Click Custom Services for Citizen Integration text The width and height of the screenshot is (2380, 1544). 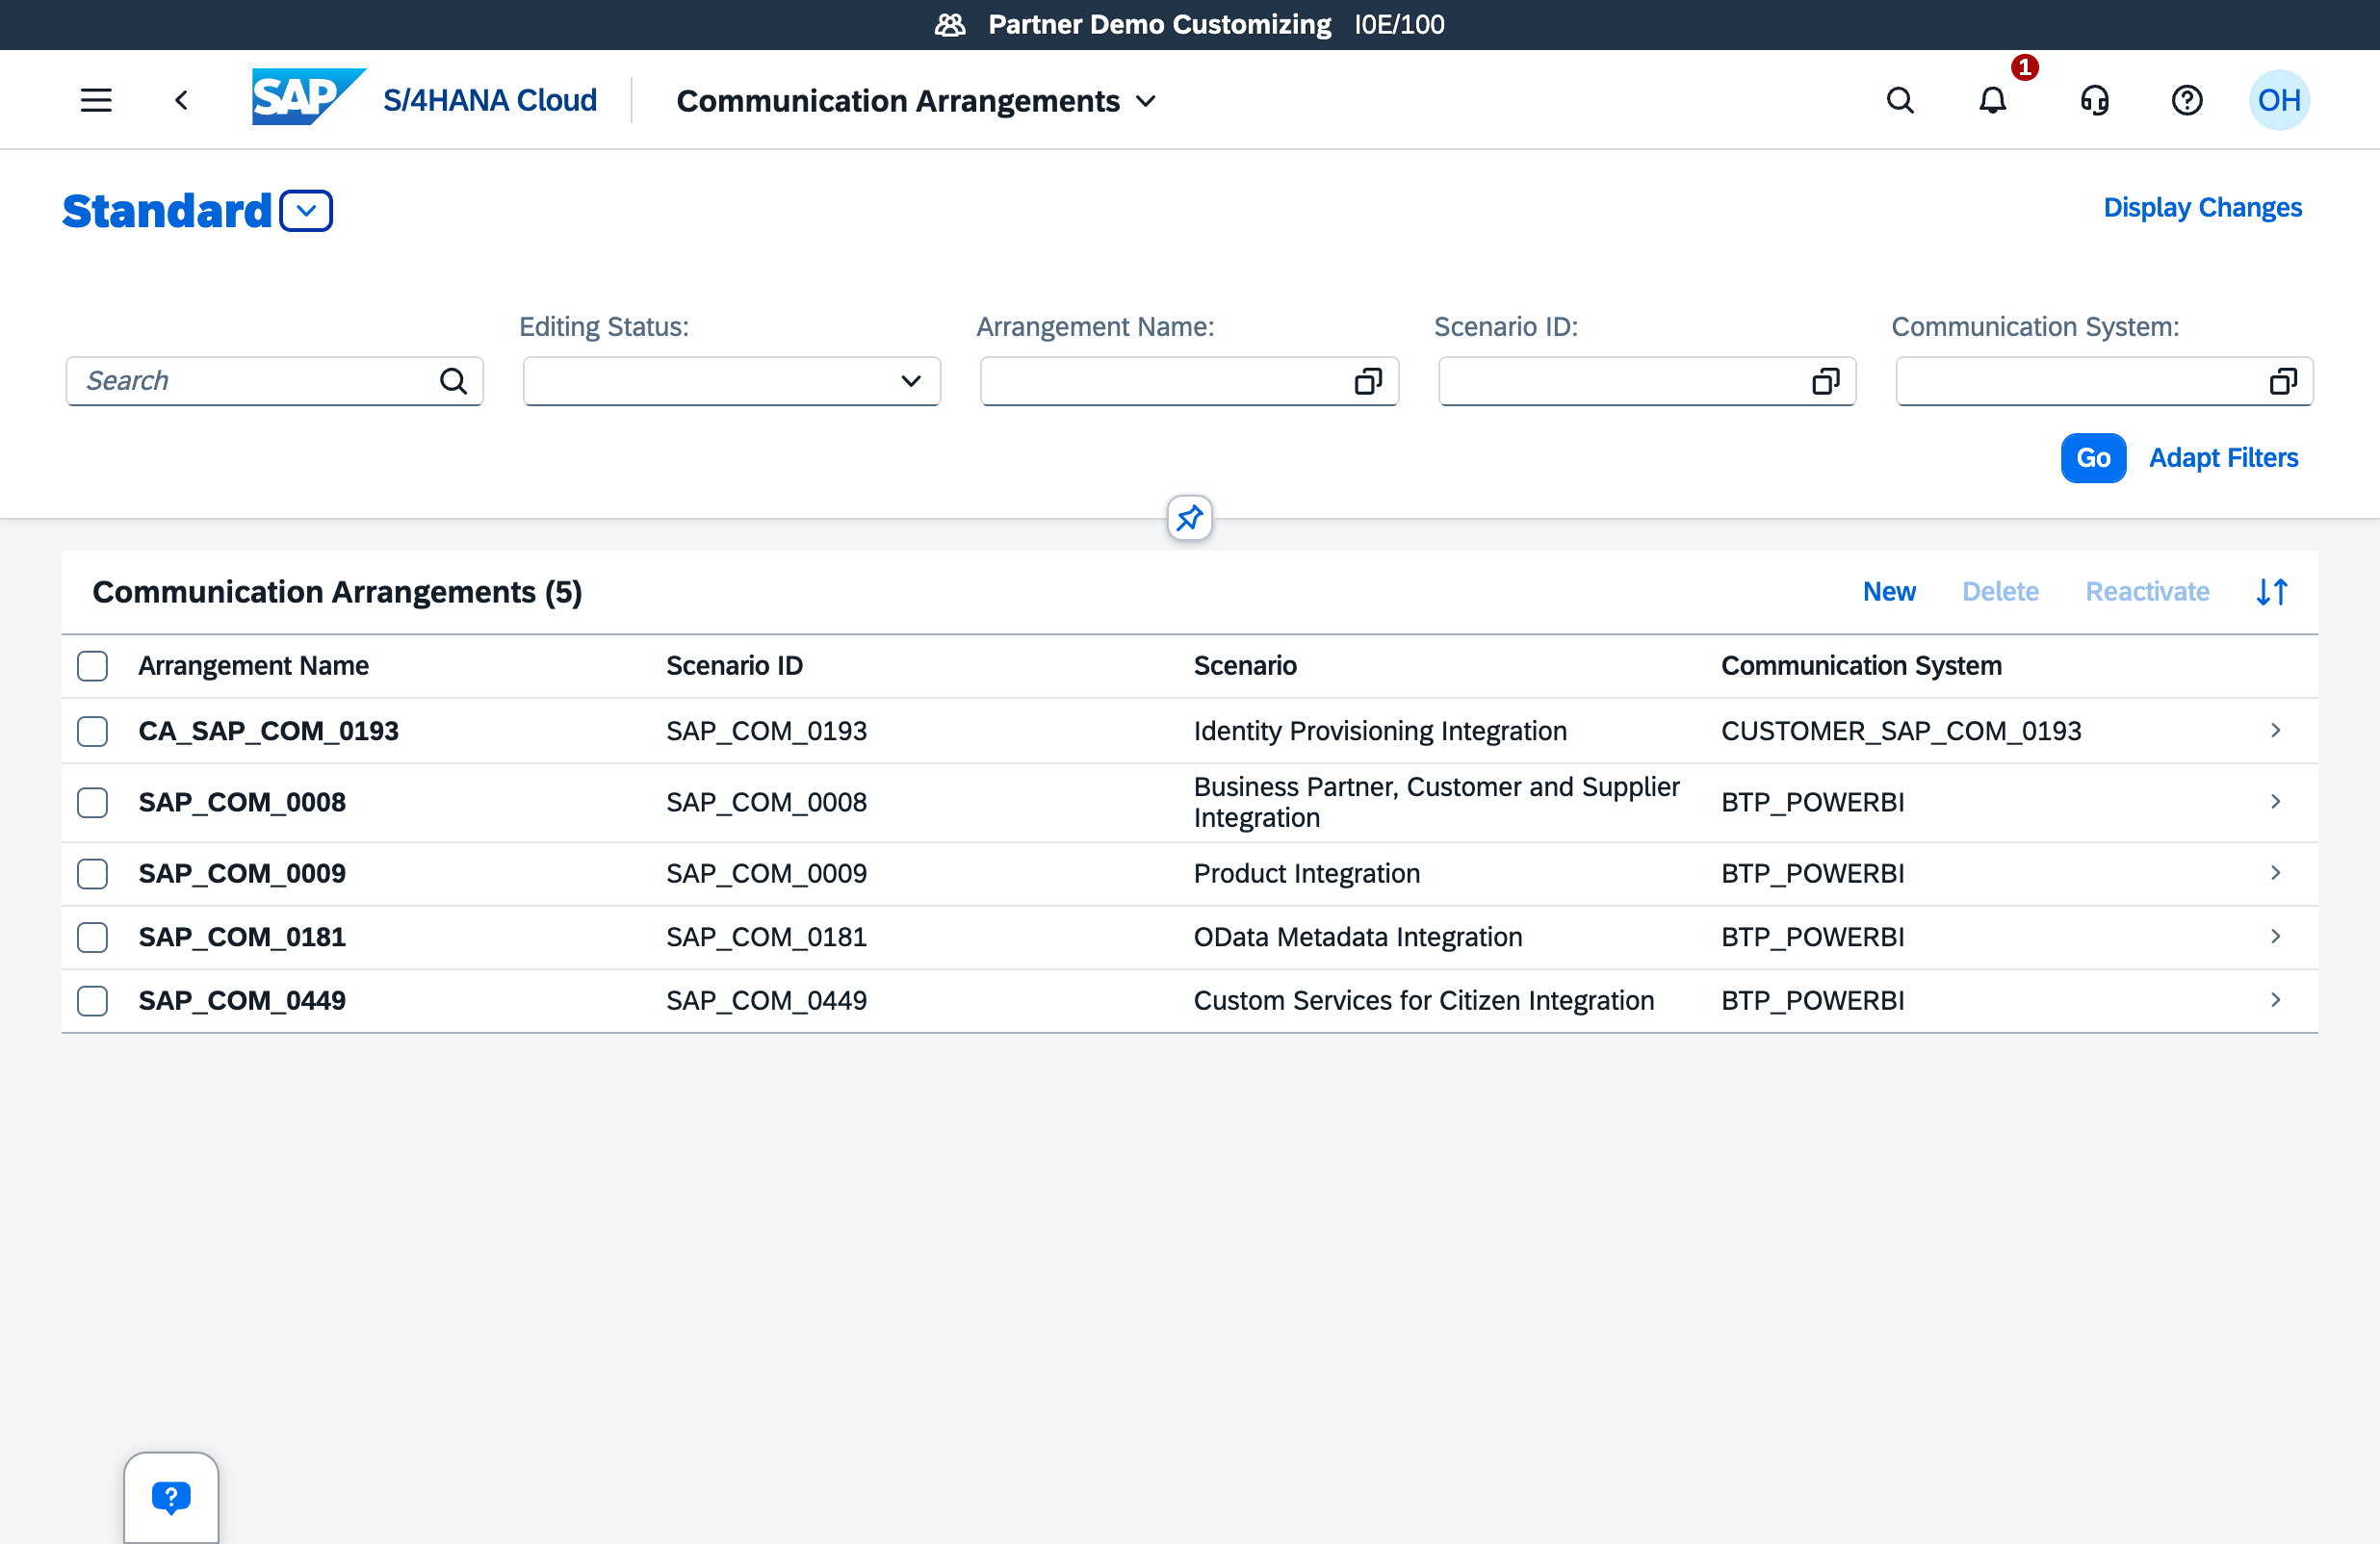[1424, 1001]
